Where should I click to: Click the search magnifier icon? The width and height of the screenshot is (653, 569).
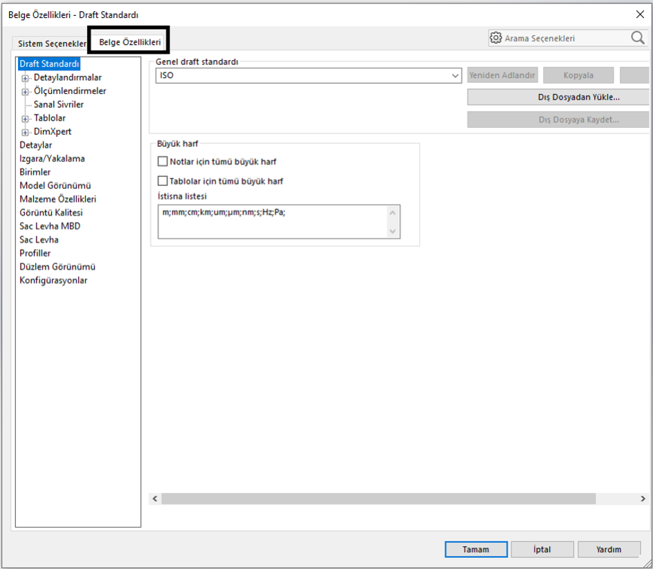click(x=637, y=38)
